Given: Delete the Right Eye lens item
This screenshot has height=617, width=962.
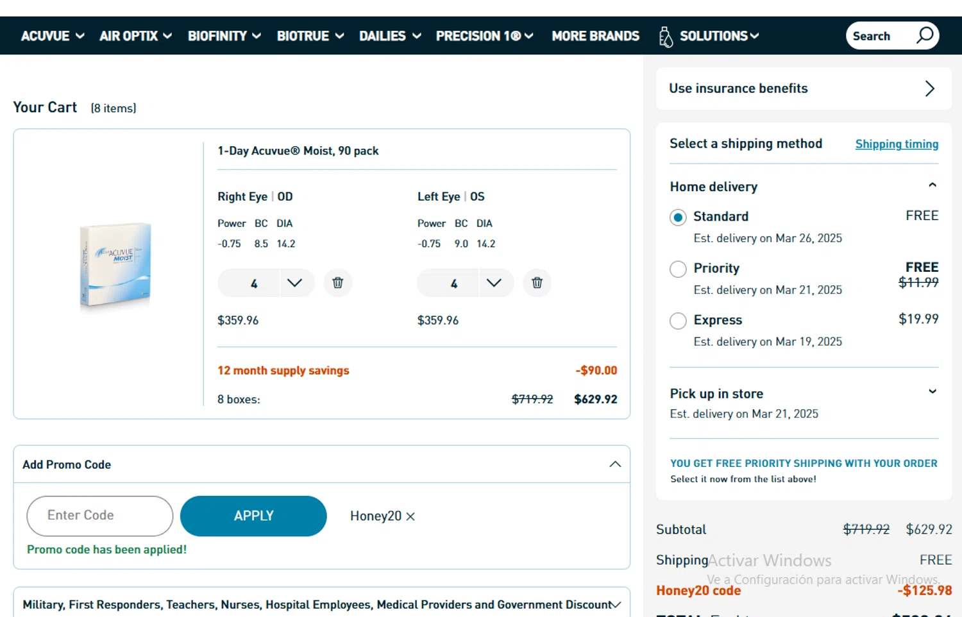Looking at the screenshot, I should pyautogui.click(x=337, y=283).
